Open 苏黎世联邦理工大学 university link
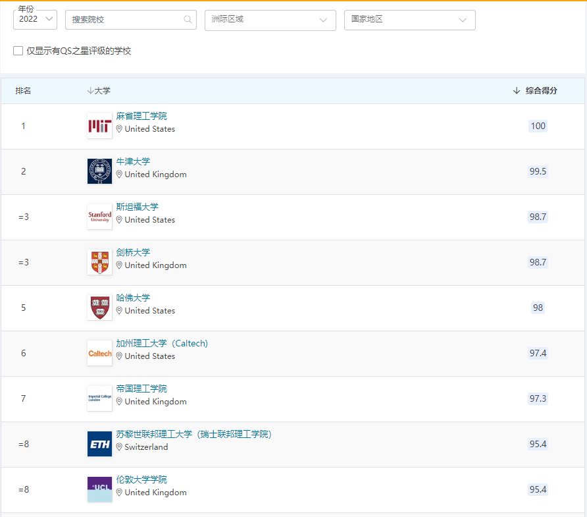Viewport: 587px width, 517px height. (x=193, y=434)
